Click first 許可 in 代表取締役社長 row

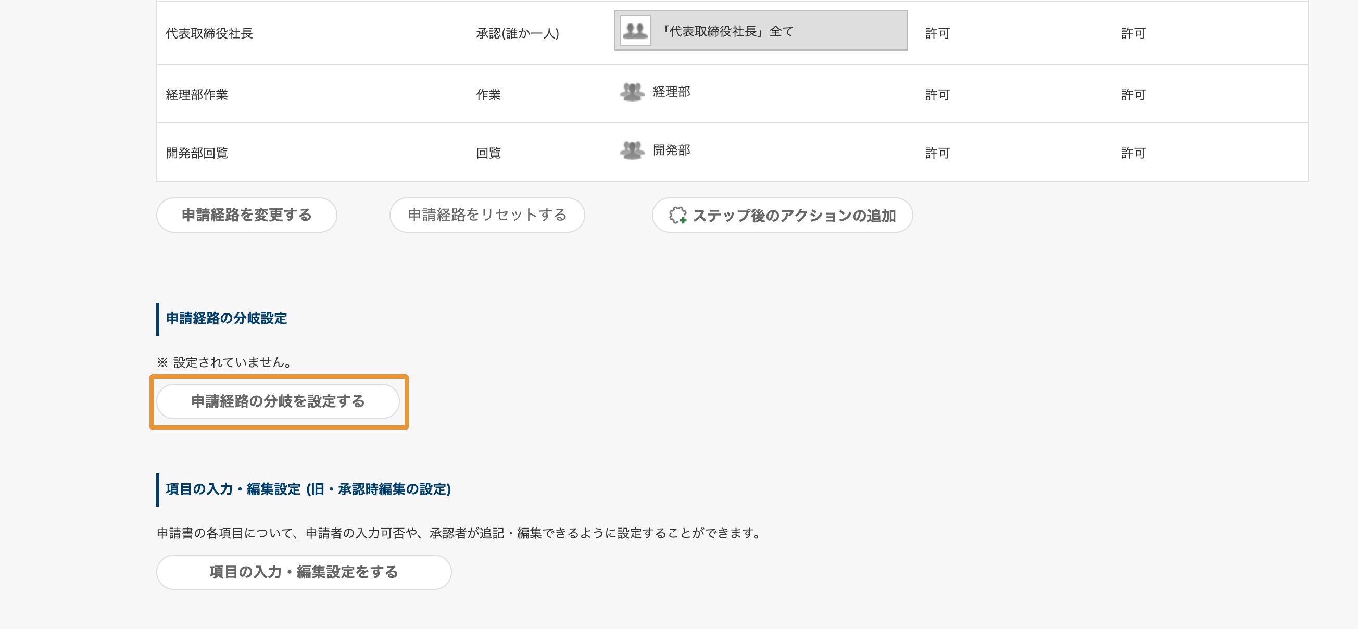[x=937, y=33]
